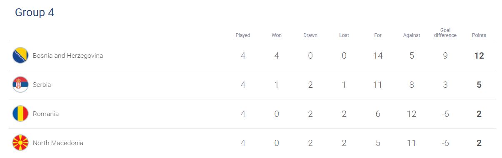Select Bosnia and Herzegovina's 12 points value
502x158 pixels.
click(x=479, y=56)
